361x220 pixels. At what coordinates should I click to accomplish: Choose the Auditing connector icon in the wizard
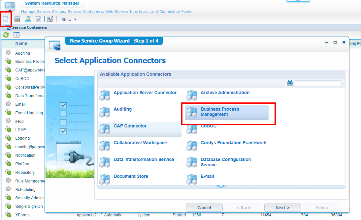[105, 112]
